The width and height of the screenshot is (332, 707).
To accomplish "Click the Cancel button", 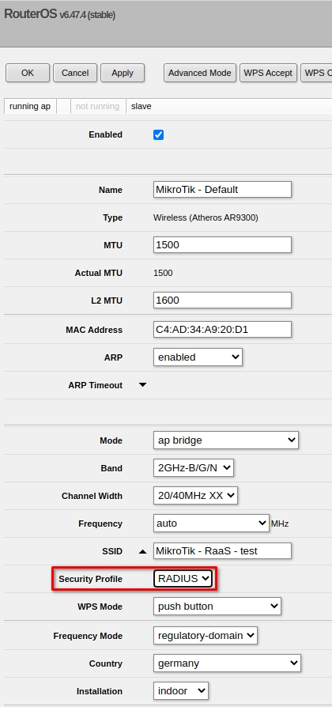I will click(x=75, y=73).
